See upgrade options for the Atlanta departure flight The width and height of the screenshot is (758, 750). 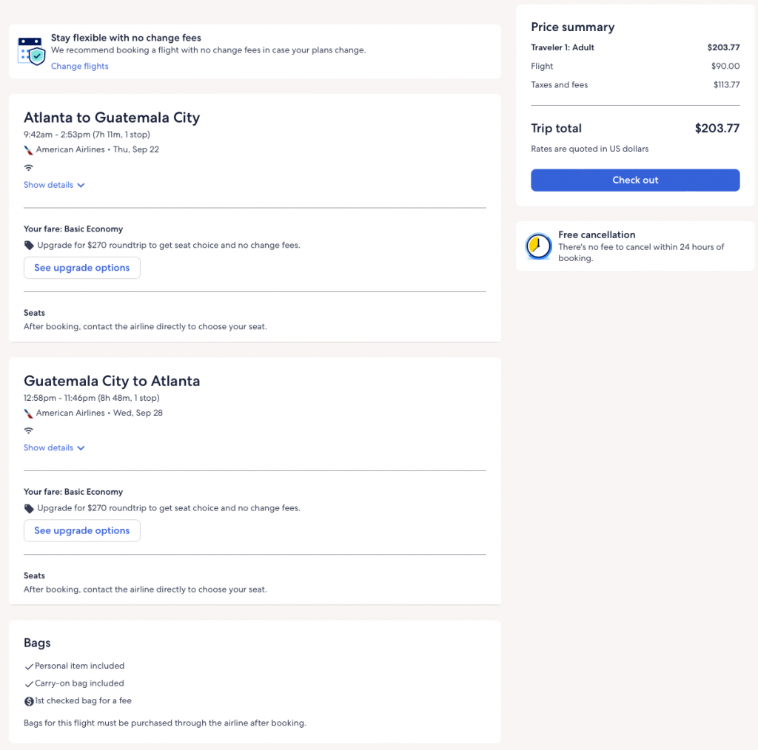pyautogui.click(x=81, y=268)
